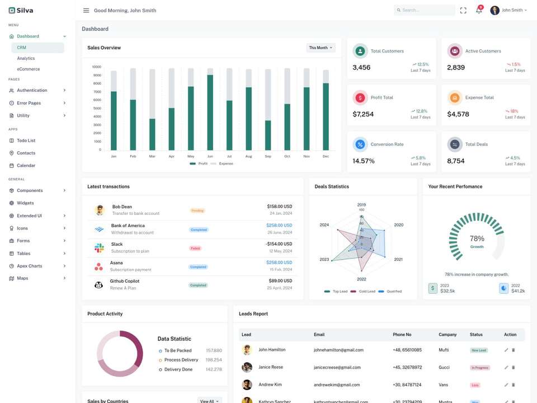Edit the Andrew Kim lead
Viewport: 537px width, 403px height.
pyautogui.click(x=506, y=385)
